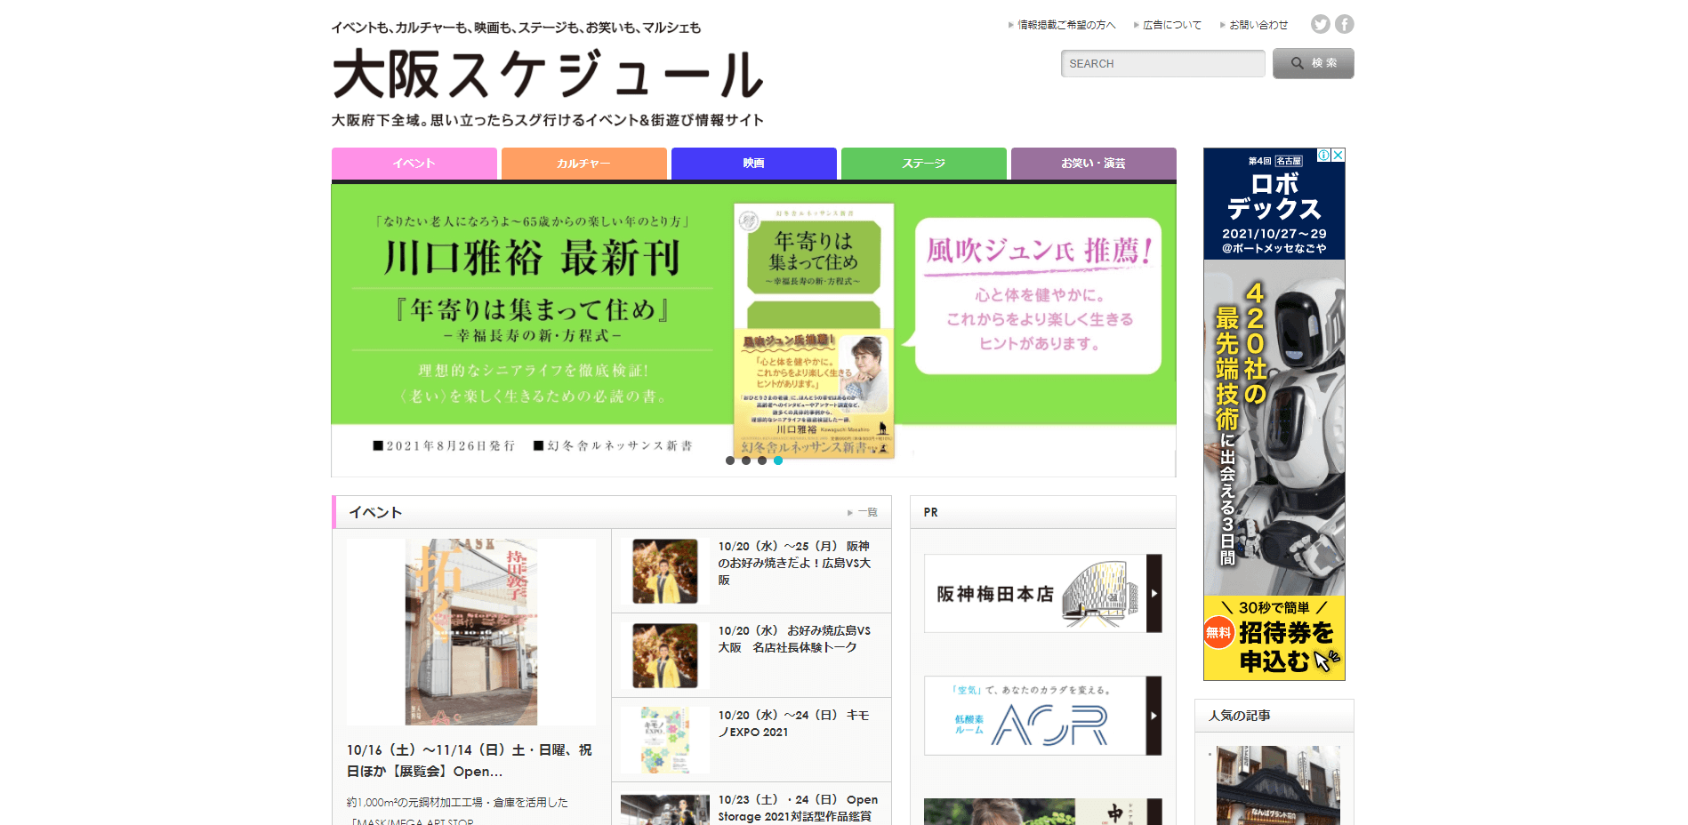Open the Facebook icon in header
The width and height of the screenshot is (1688, 825).
point(1345,24)
